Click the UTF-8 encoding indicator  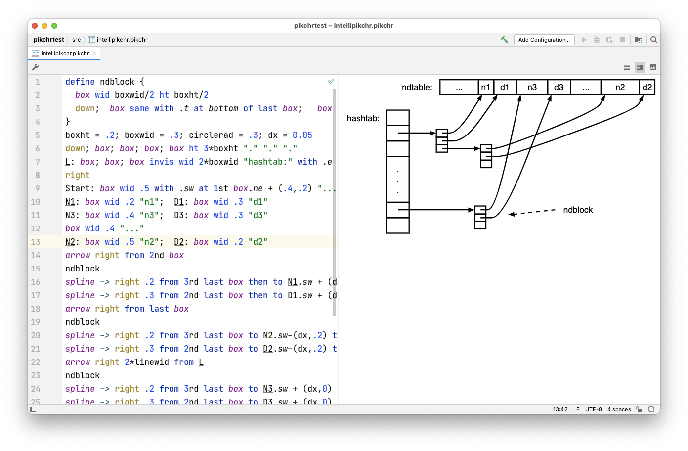(594, 409)
